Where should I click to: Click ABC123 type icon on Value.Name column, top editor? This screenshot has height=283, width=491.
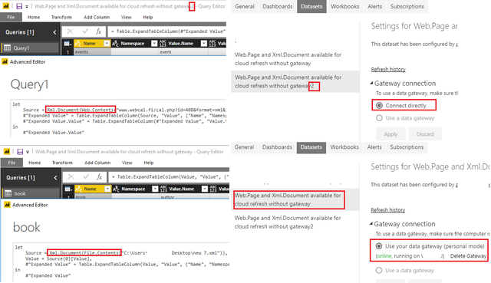click(163, 44)
